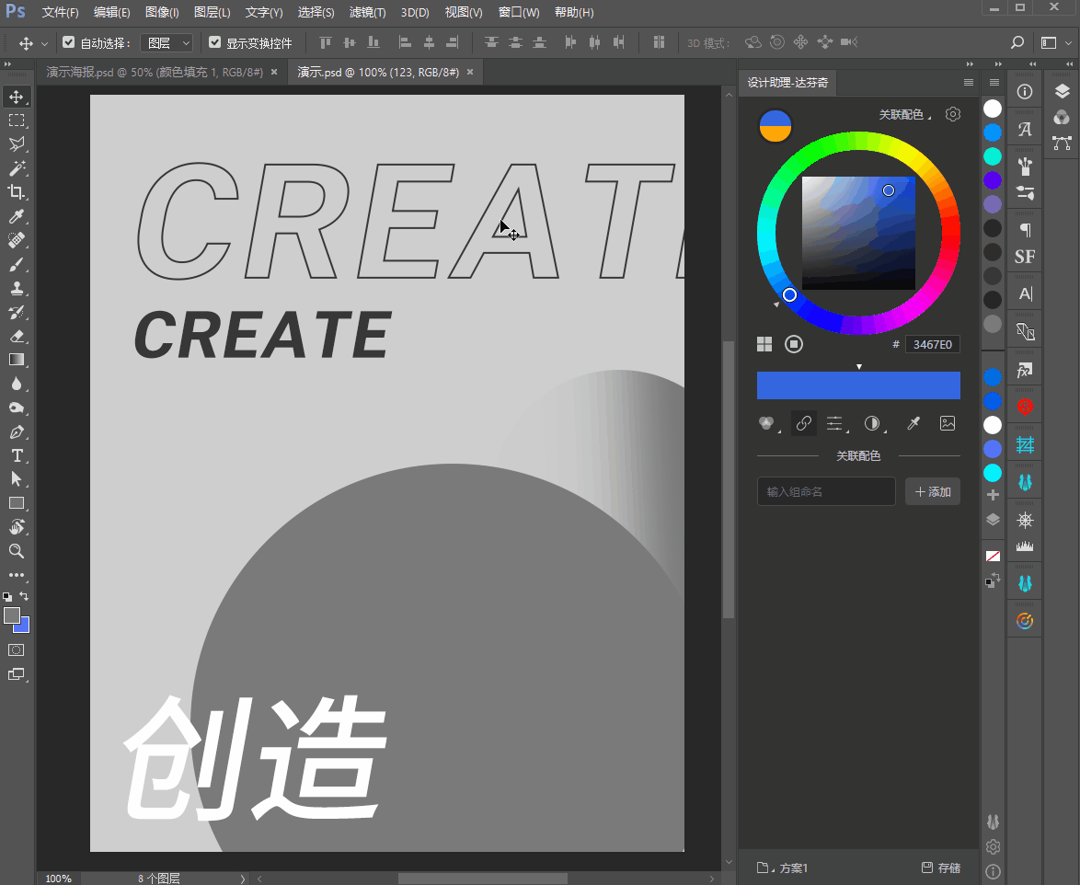Open the 图层 auto-select dropdown

click(x=166, y=43)
